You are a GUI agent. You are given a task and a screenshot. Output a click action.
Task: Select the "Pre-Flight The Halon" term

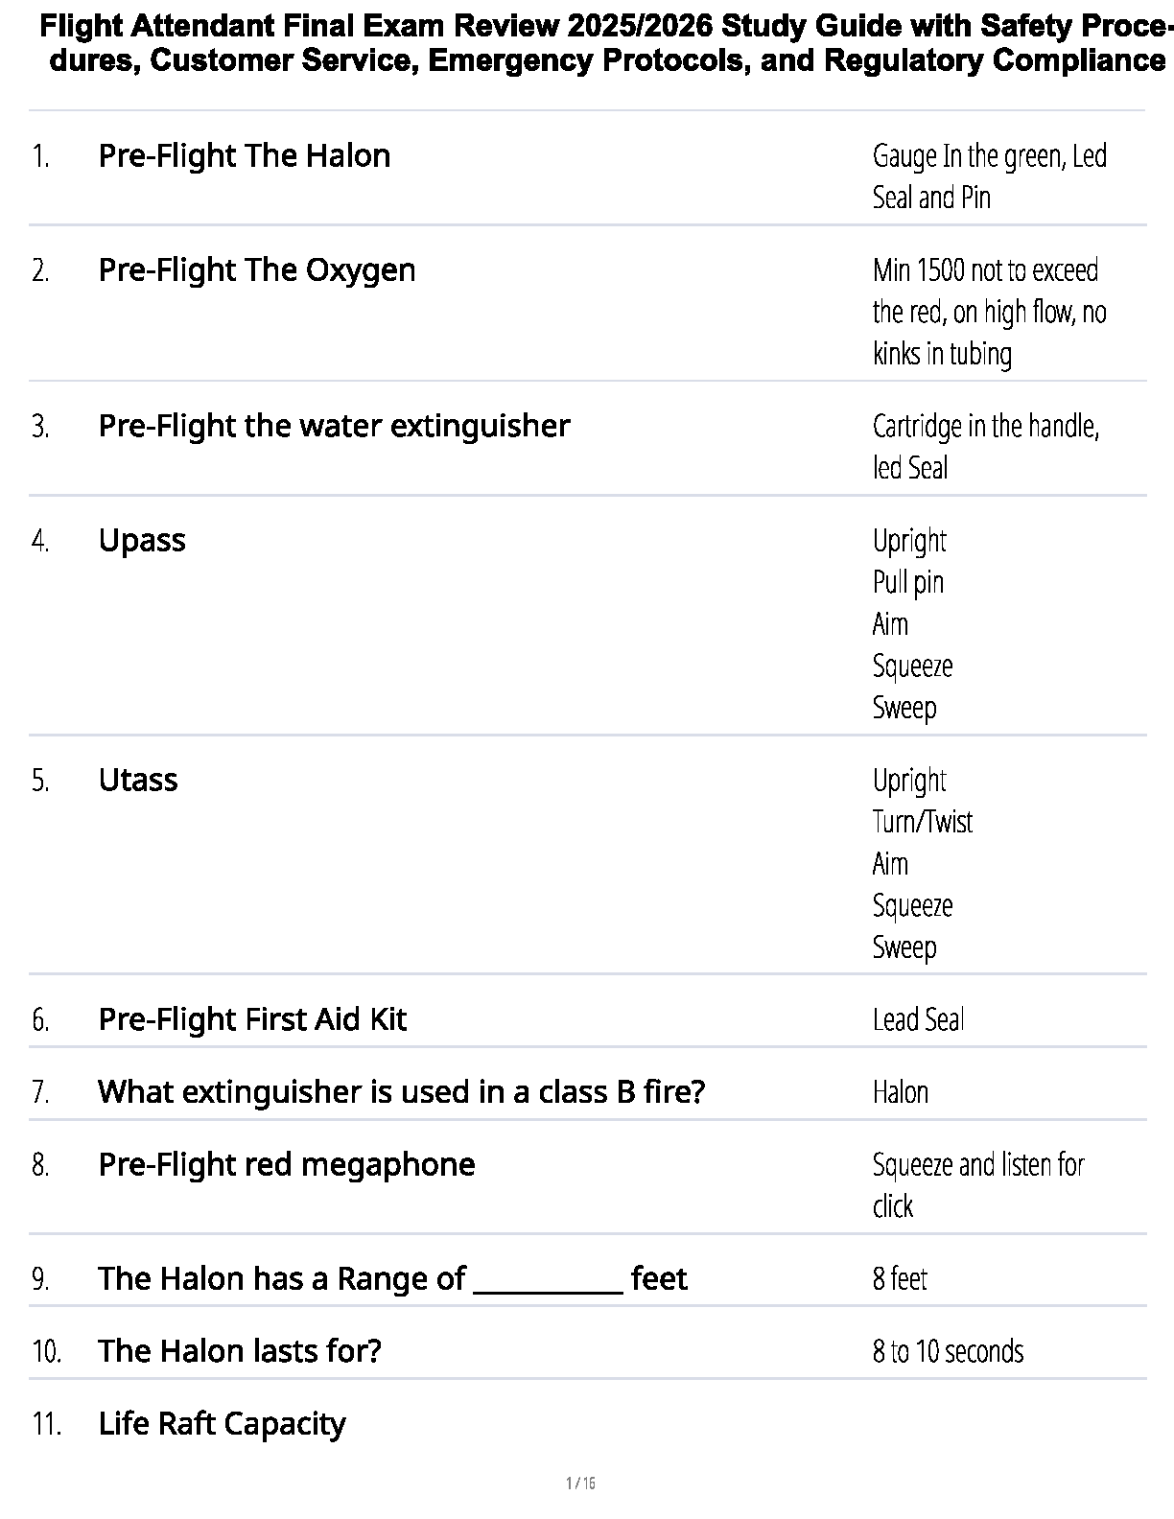(245, 156)
